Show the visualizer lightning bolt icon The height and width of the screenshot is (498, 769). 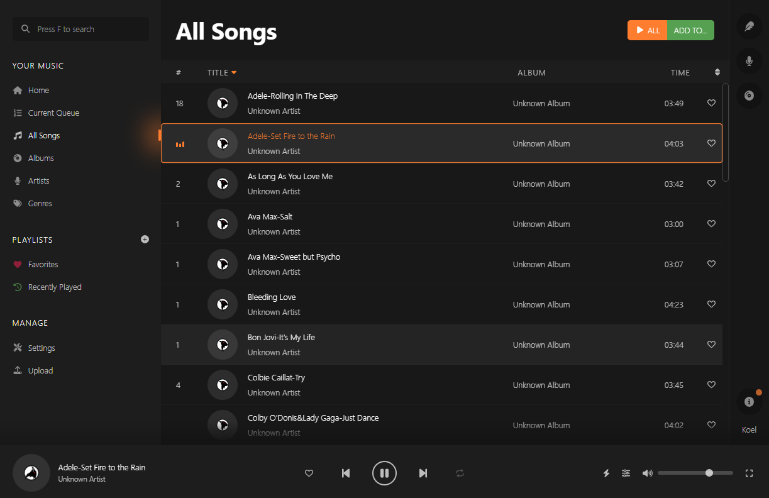pyautogui.click(x=606, y=473)
